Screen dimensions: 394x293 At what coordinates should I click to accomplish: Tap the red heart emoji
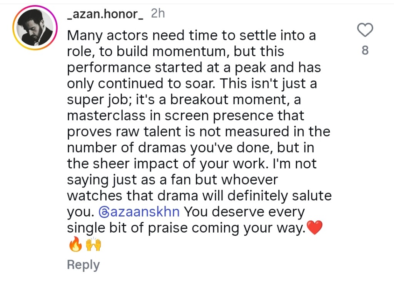tap(315, 228)
